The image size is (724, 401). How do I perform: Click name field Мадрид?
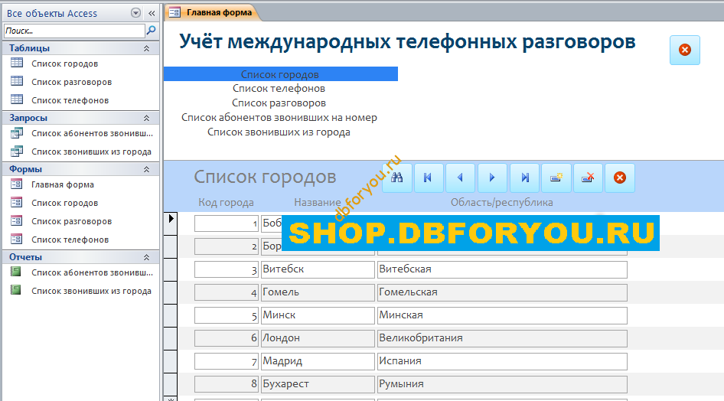[x=318, y=361]
